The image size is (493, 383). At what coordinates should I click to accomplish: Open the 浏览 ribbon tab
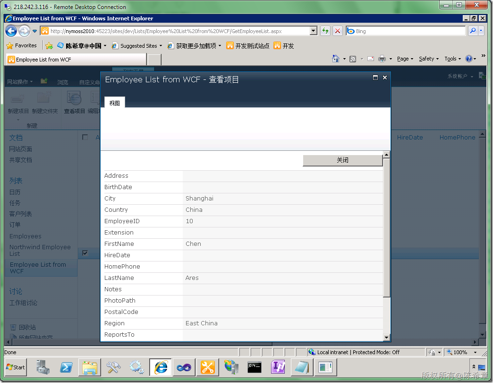coord(62,82)
